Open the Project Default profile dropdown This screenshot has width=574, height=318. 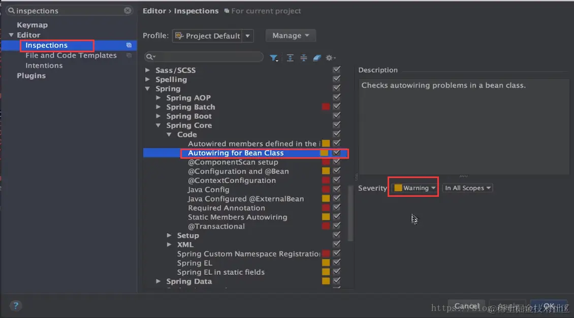coord(213,36)
